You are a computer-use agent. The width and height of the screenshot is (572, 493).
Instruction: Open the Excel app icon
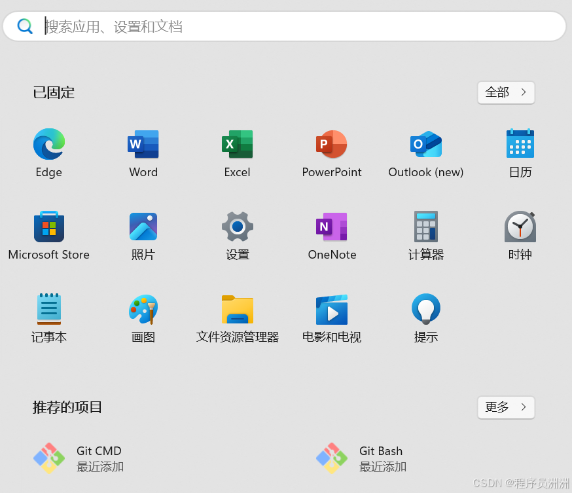pyautogui.click(x=237, y=144)
